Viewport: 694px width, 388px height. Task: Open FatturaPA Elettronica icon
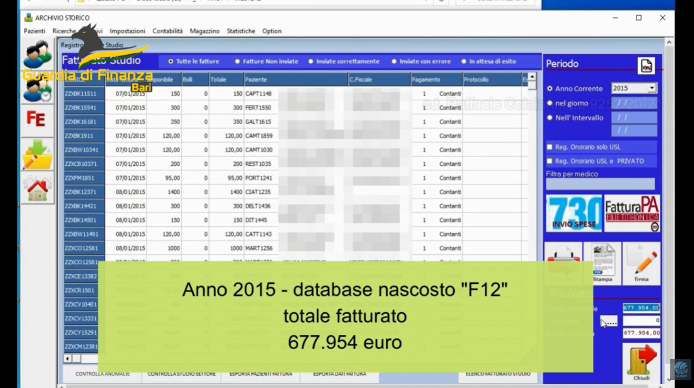[632, 213]
